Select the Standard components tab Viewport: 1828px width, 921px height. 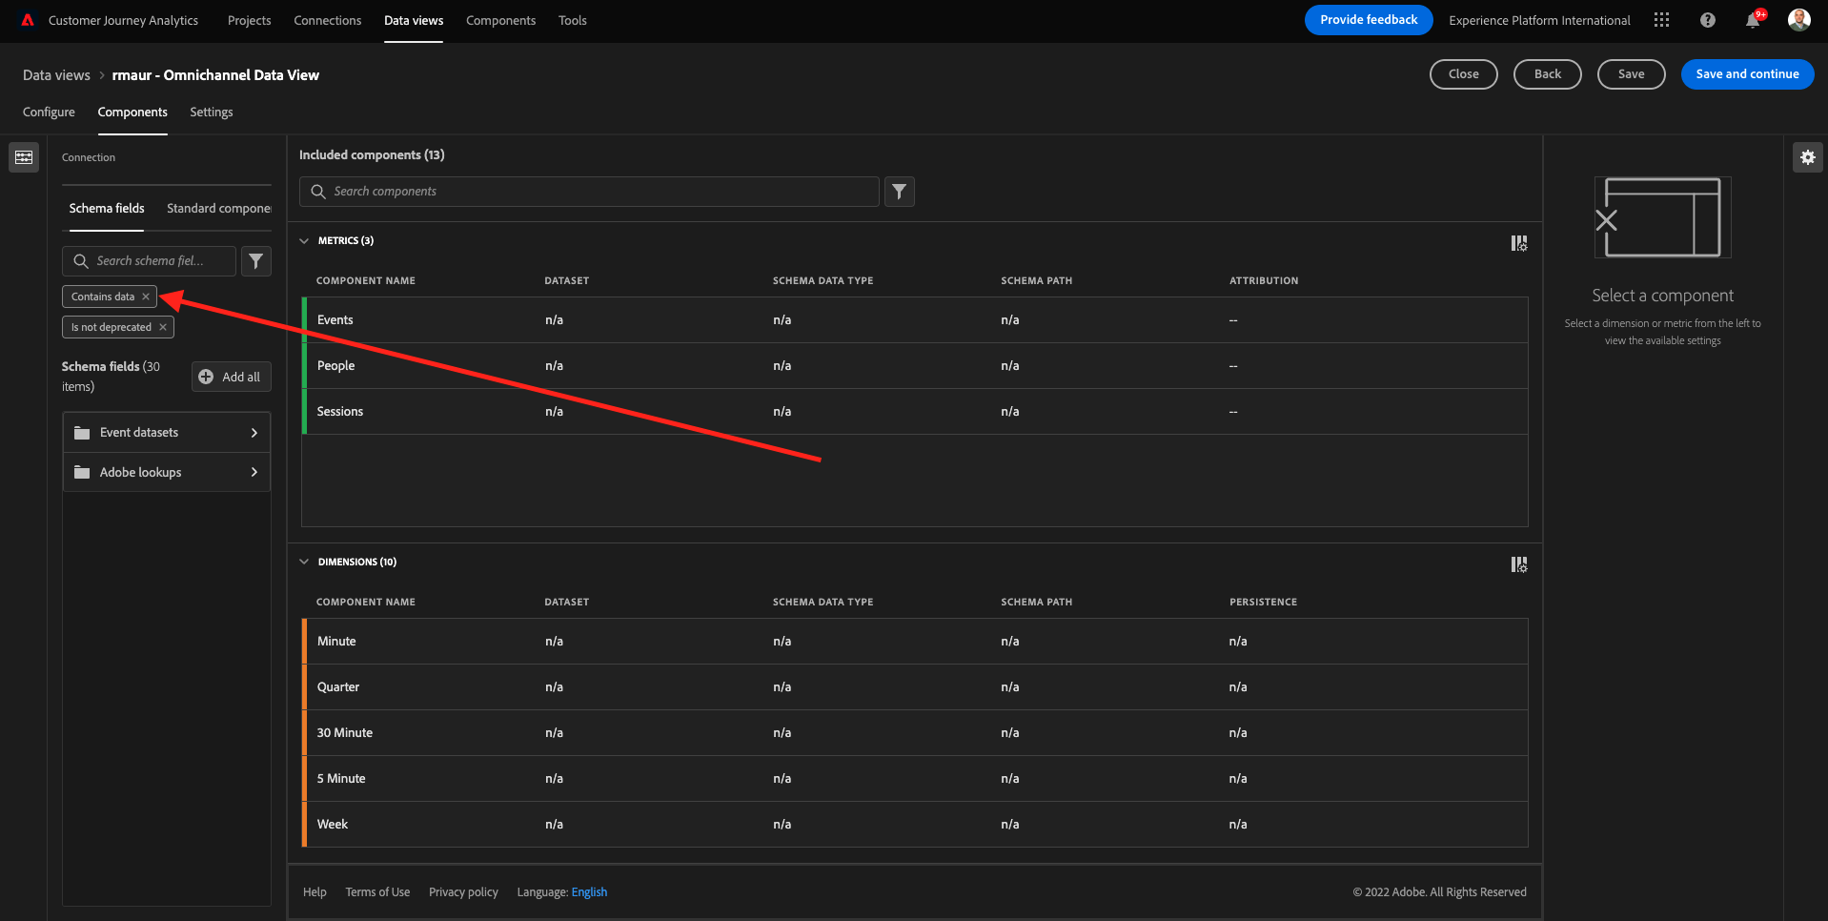(219, 208)
